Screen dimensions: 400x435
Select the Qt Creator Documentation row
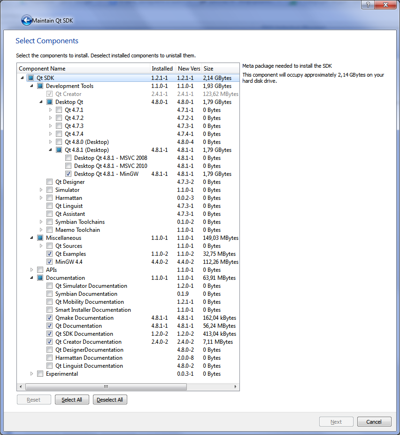coord(88,342)
